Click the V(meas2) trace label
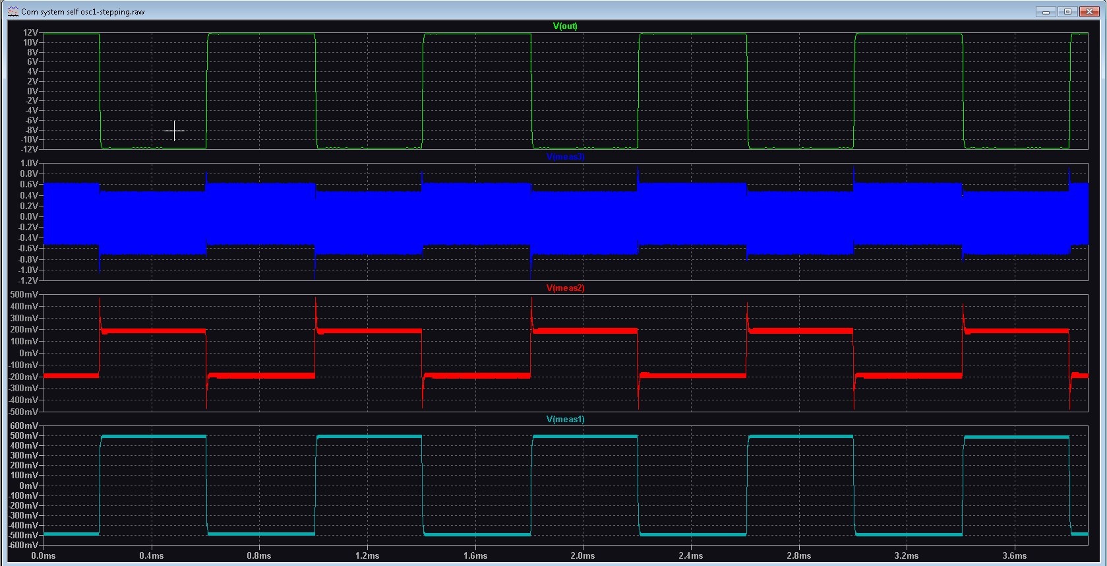 click(565, 288)
